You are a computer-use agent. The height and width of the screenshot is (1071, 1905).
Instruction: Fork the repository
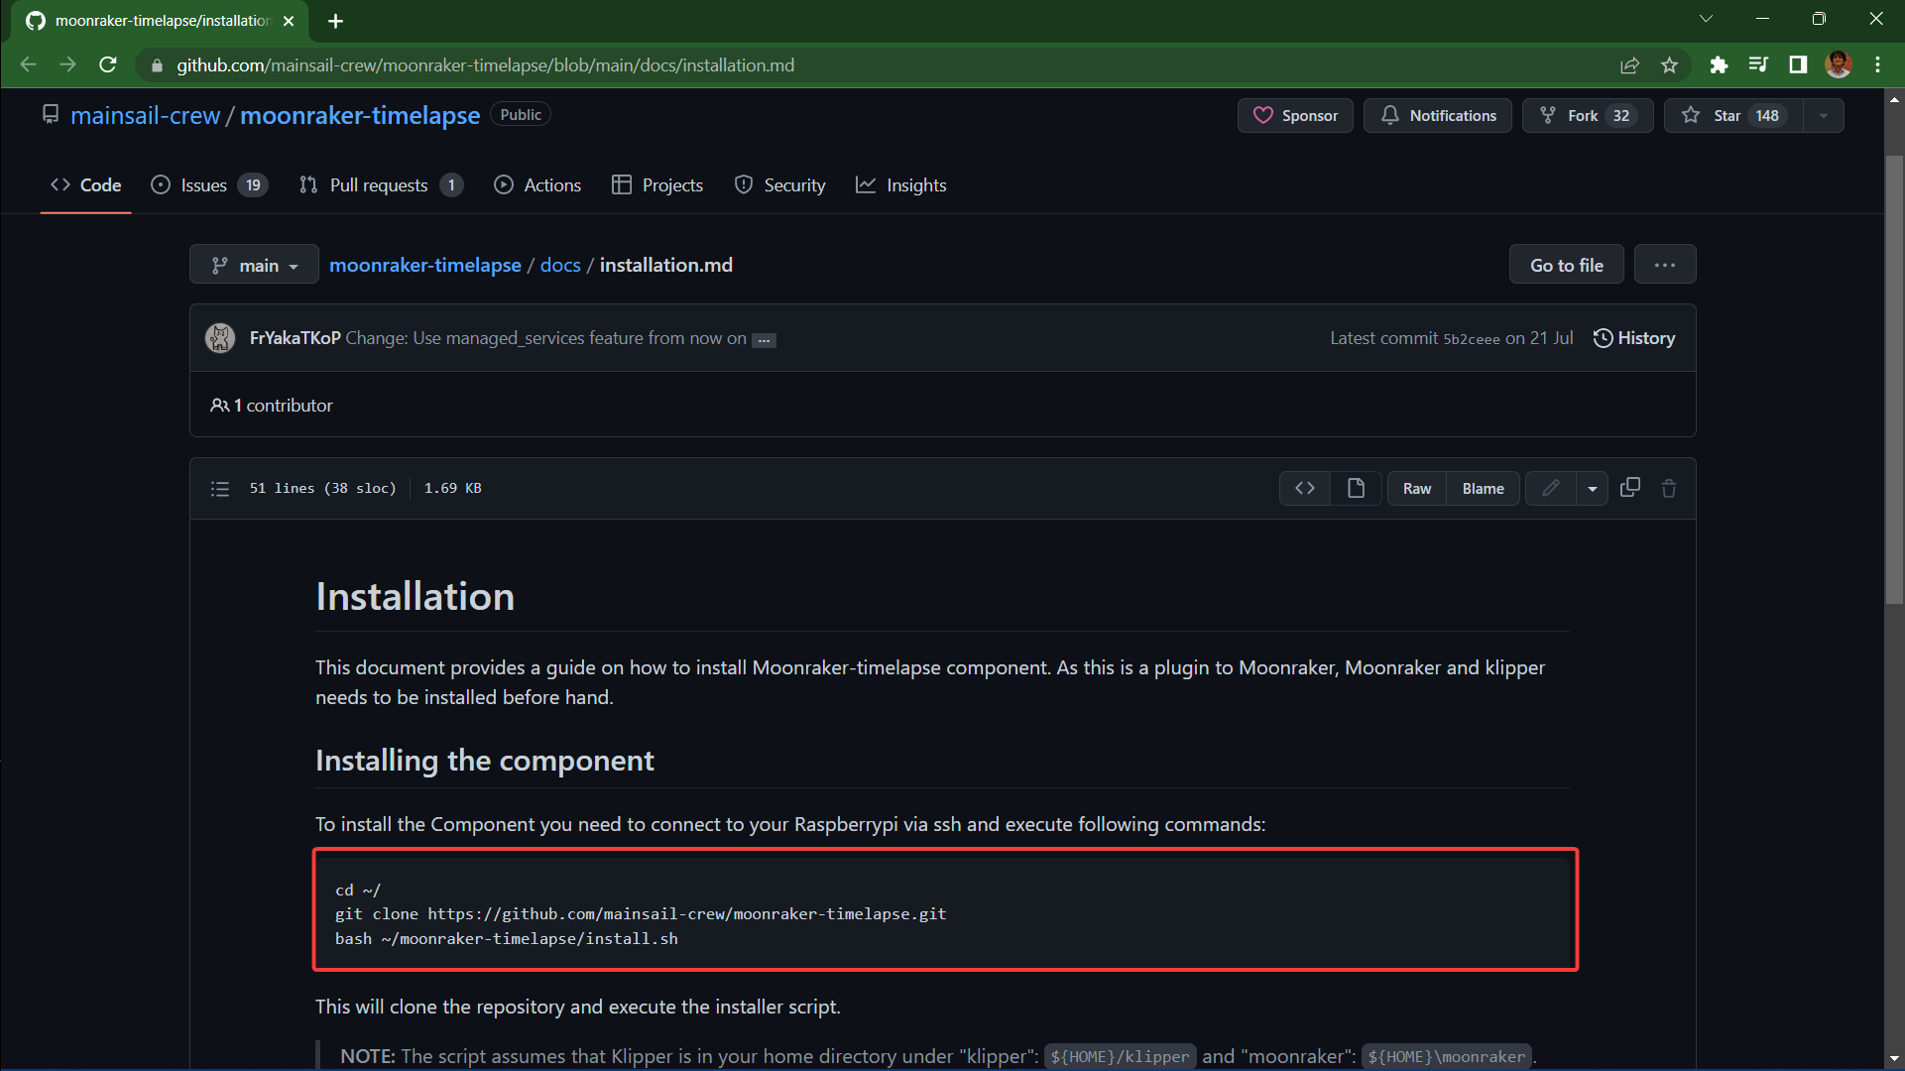pos(1588,115)
